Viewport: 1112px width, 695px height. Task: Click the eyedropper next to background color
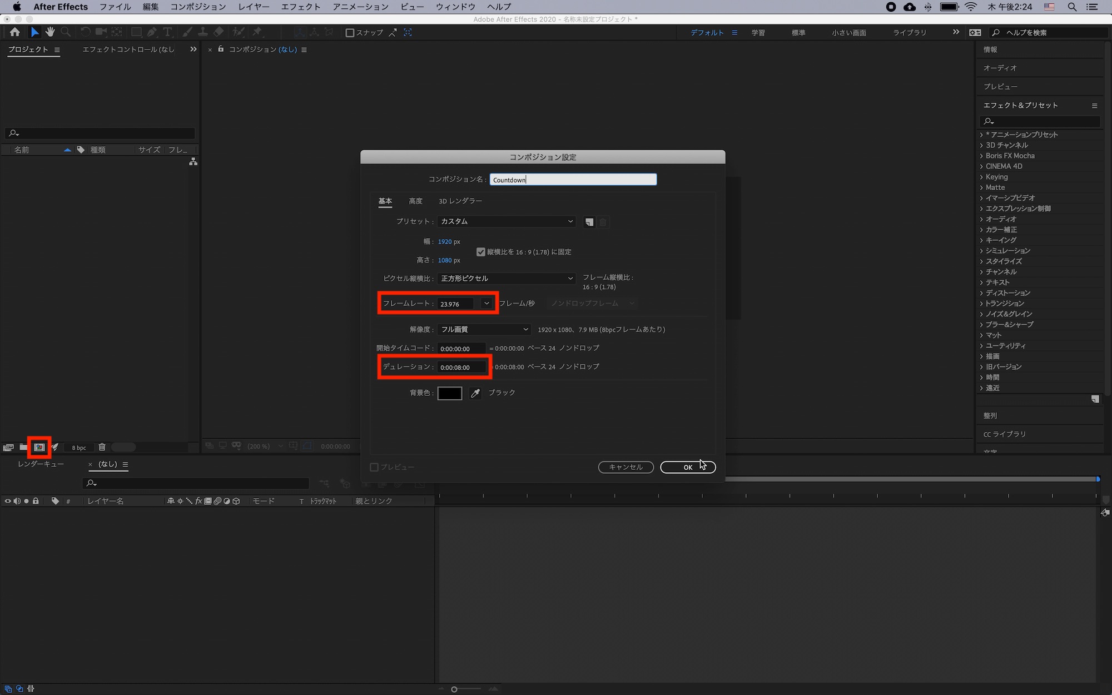click(x=475, y=393)
